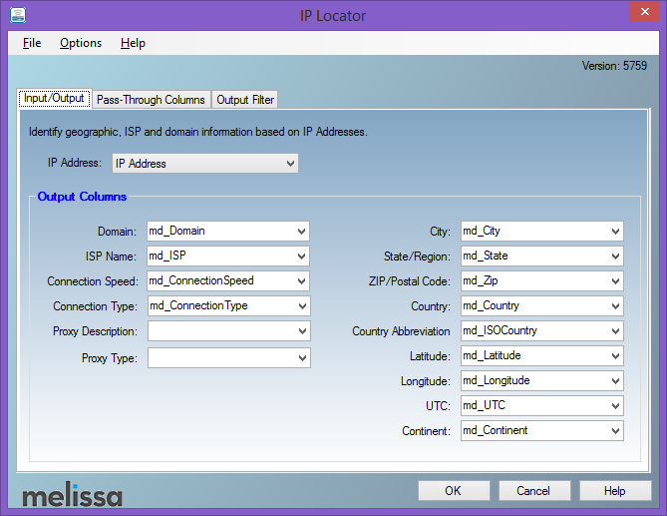Select the Input/Output tab
667x516 pixels.
pos(54,99)
